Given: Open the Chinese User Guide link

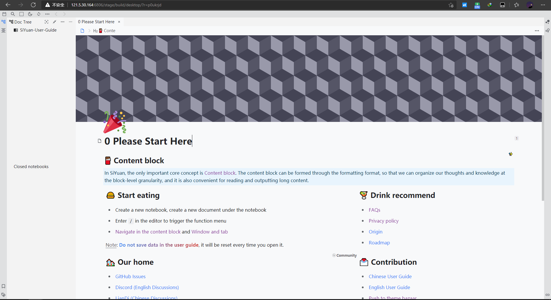Looking at the screenshot, I should tap(390, 276).
